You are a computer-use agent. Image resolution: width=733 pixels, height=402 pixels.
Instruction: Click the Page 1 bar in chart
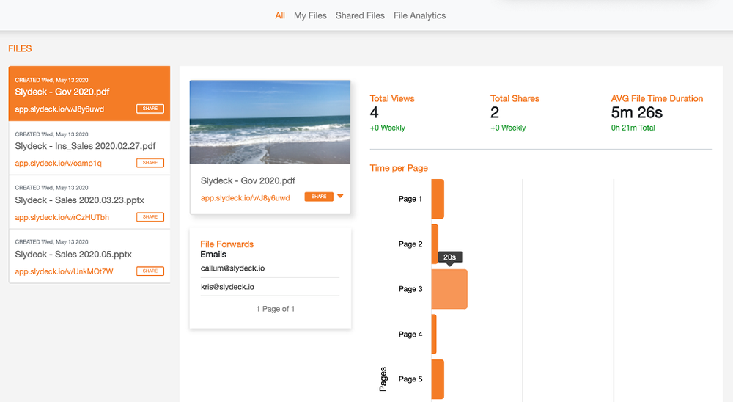(x=438, y=199)
